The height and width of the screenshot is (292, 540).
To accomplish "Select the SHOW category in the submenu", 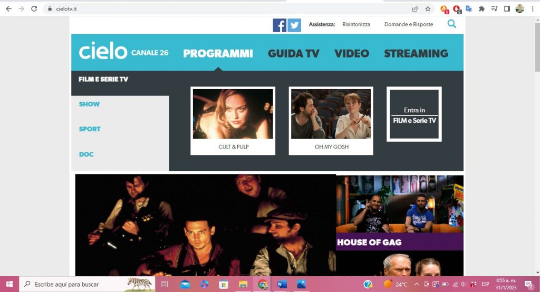I will (x=89, y=104).
